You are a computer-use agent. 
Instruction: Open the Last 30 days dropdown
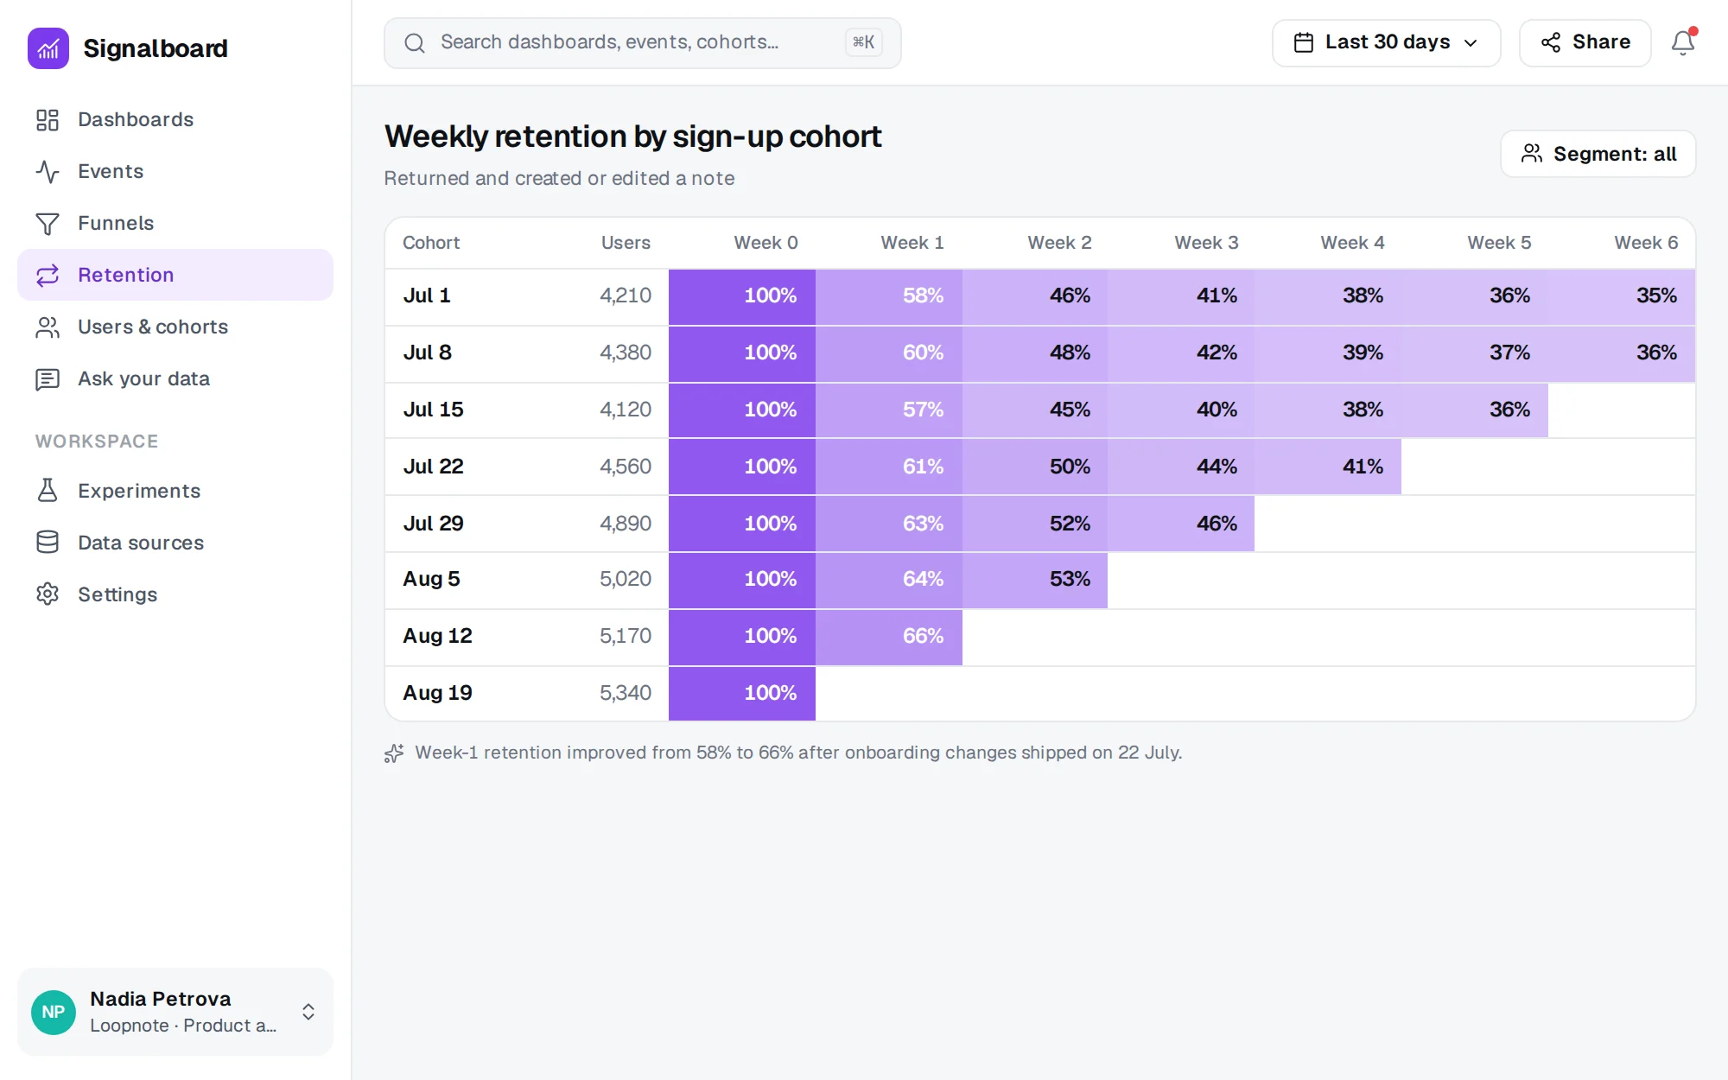pos(1386,42)
